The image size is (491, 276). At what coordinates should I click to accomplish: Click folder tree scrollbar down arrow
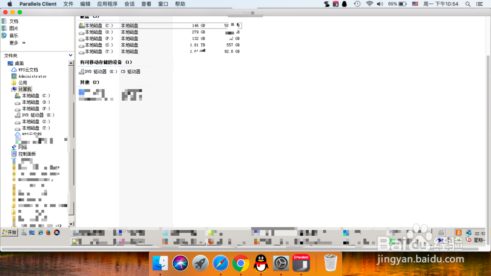71,224
